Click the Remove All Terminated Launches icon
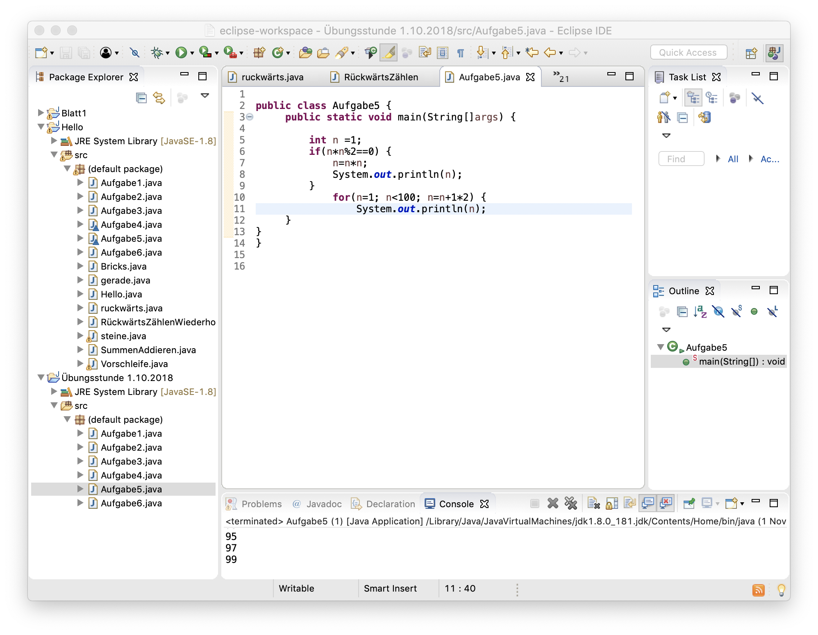This screenshot has width=818, height=635. [571, 504]
